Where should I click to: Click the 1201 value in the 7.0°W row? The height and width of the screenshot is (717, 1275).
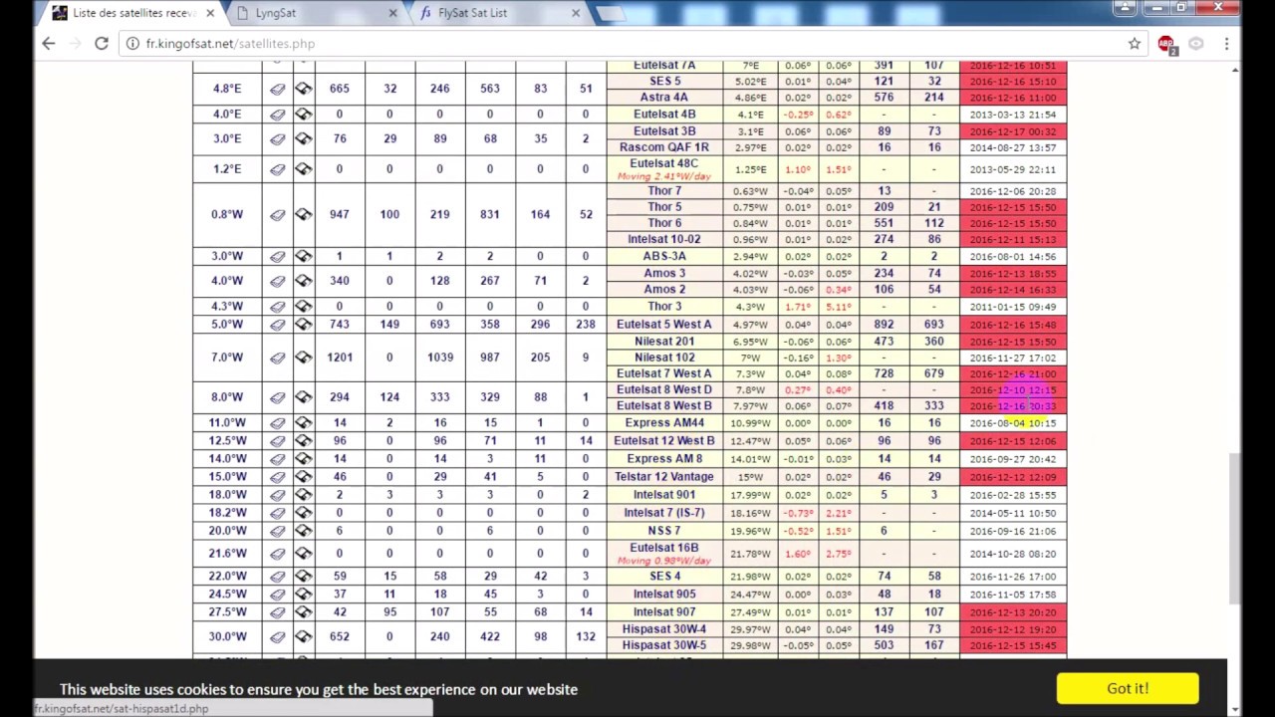[x=340, y=358]
